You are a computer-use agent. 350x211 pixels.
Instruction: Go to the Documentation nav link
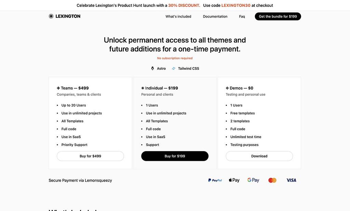(215, 16)
